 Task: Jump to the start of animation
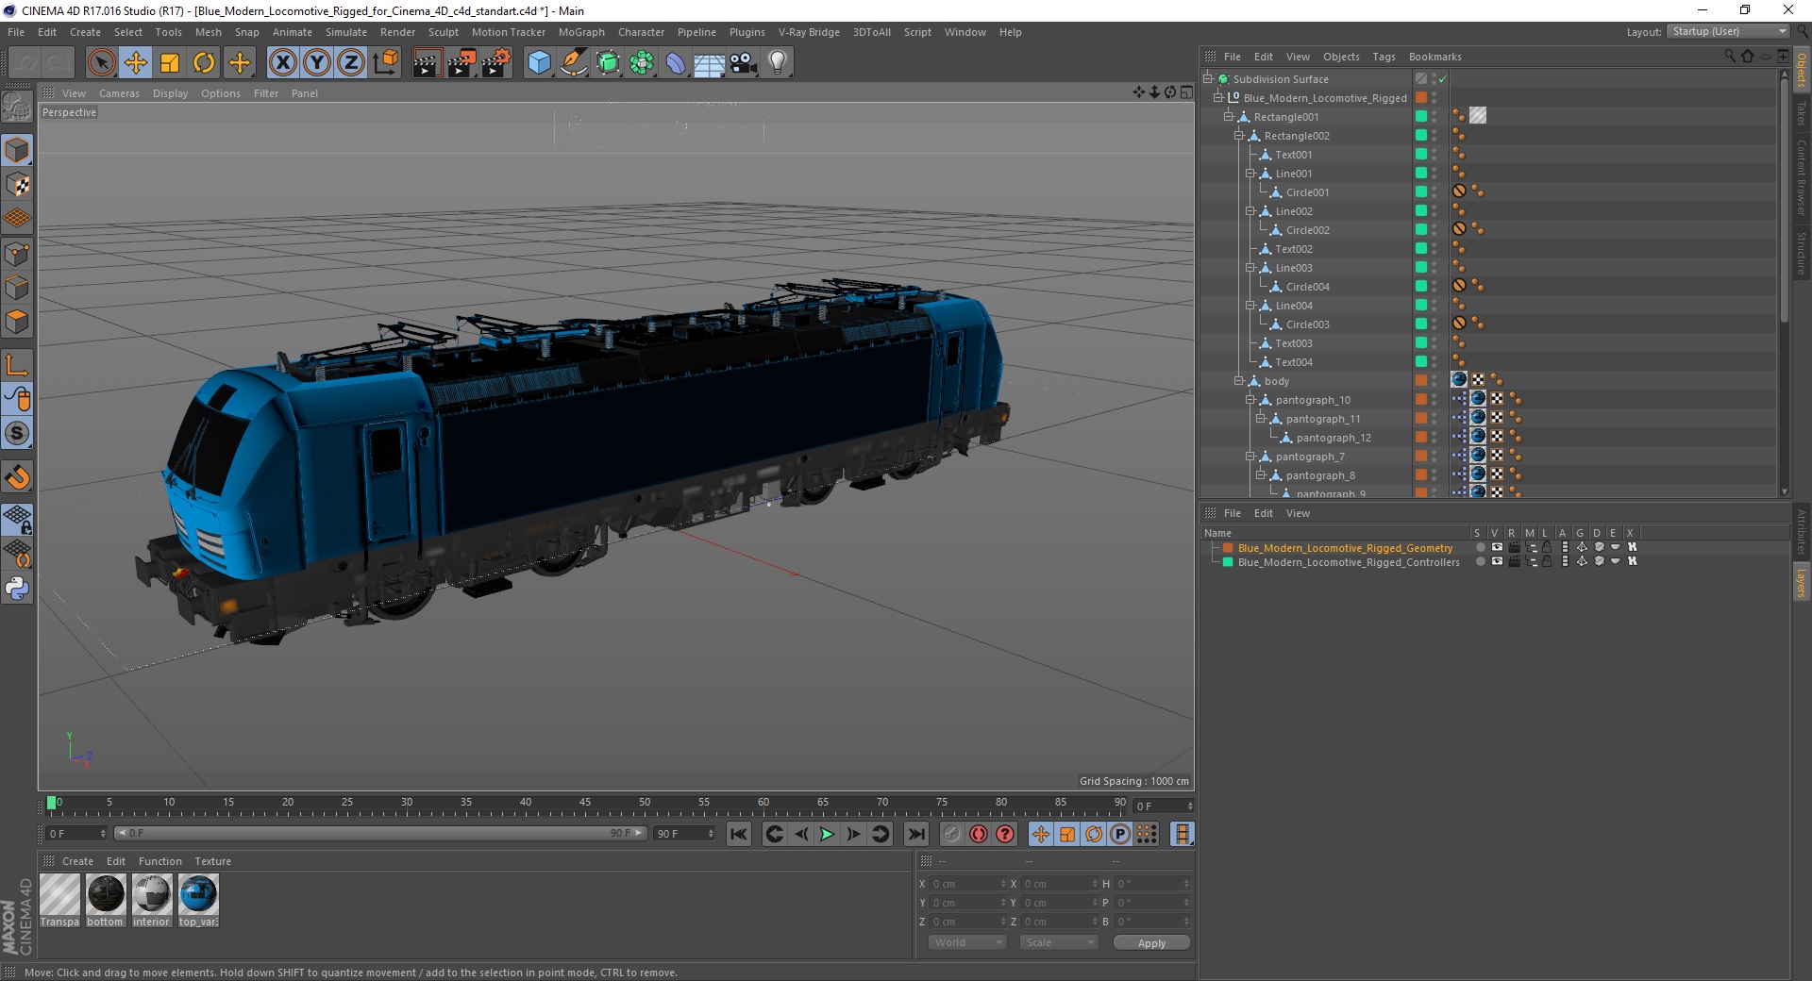[x=739, y=834]
